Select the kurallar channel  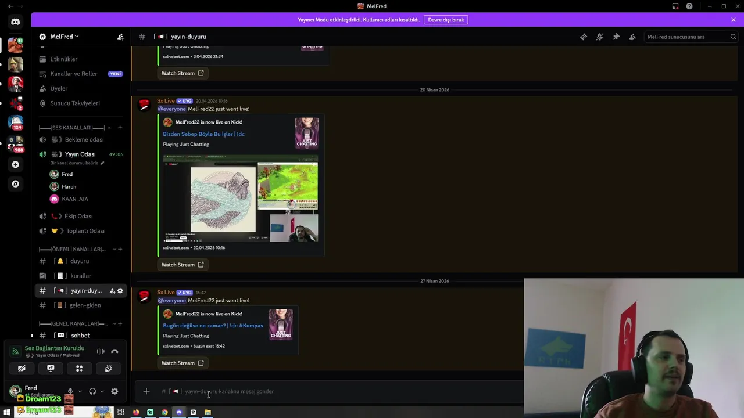coord(81,276)
